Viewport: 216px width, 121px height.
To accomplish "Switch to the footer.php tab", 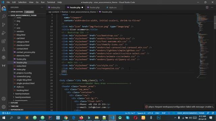I will pyautogui.click(x=94, y=7).
